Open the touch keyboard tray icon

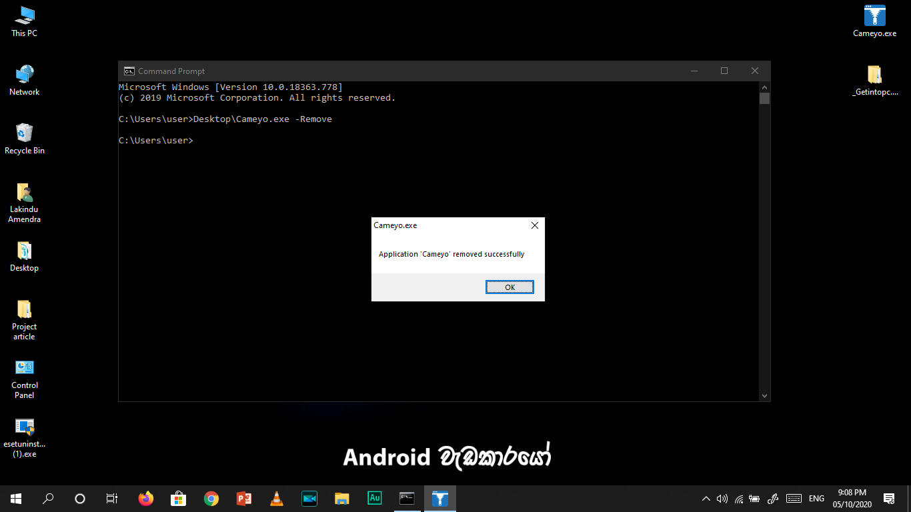point(794,499)
